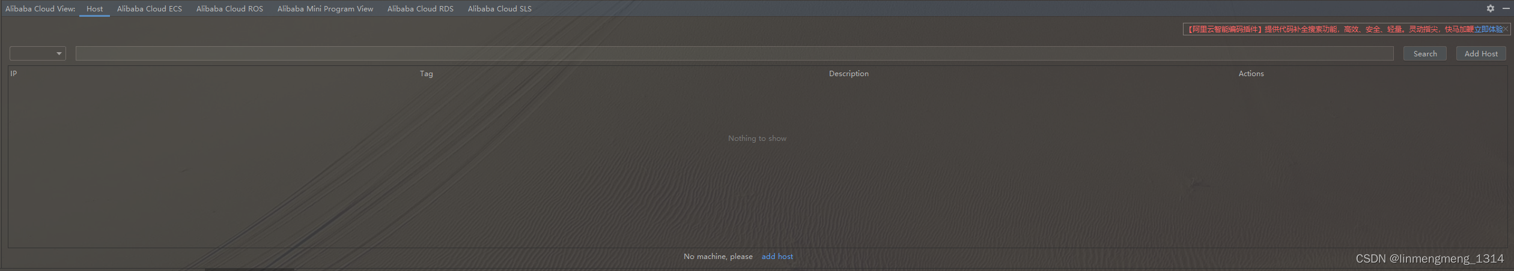Sort by the IP column header
Screen dimensions: 1514x271
[14, 73]
